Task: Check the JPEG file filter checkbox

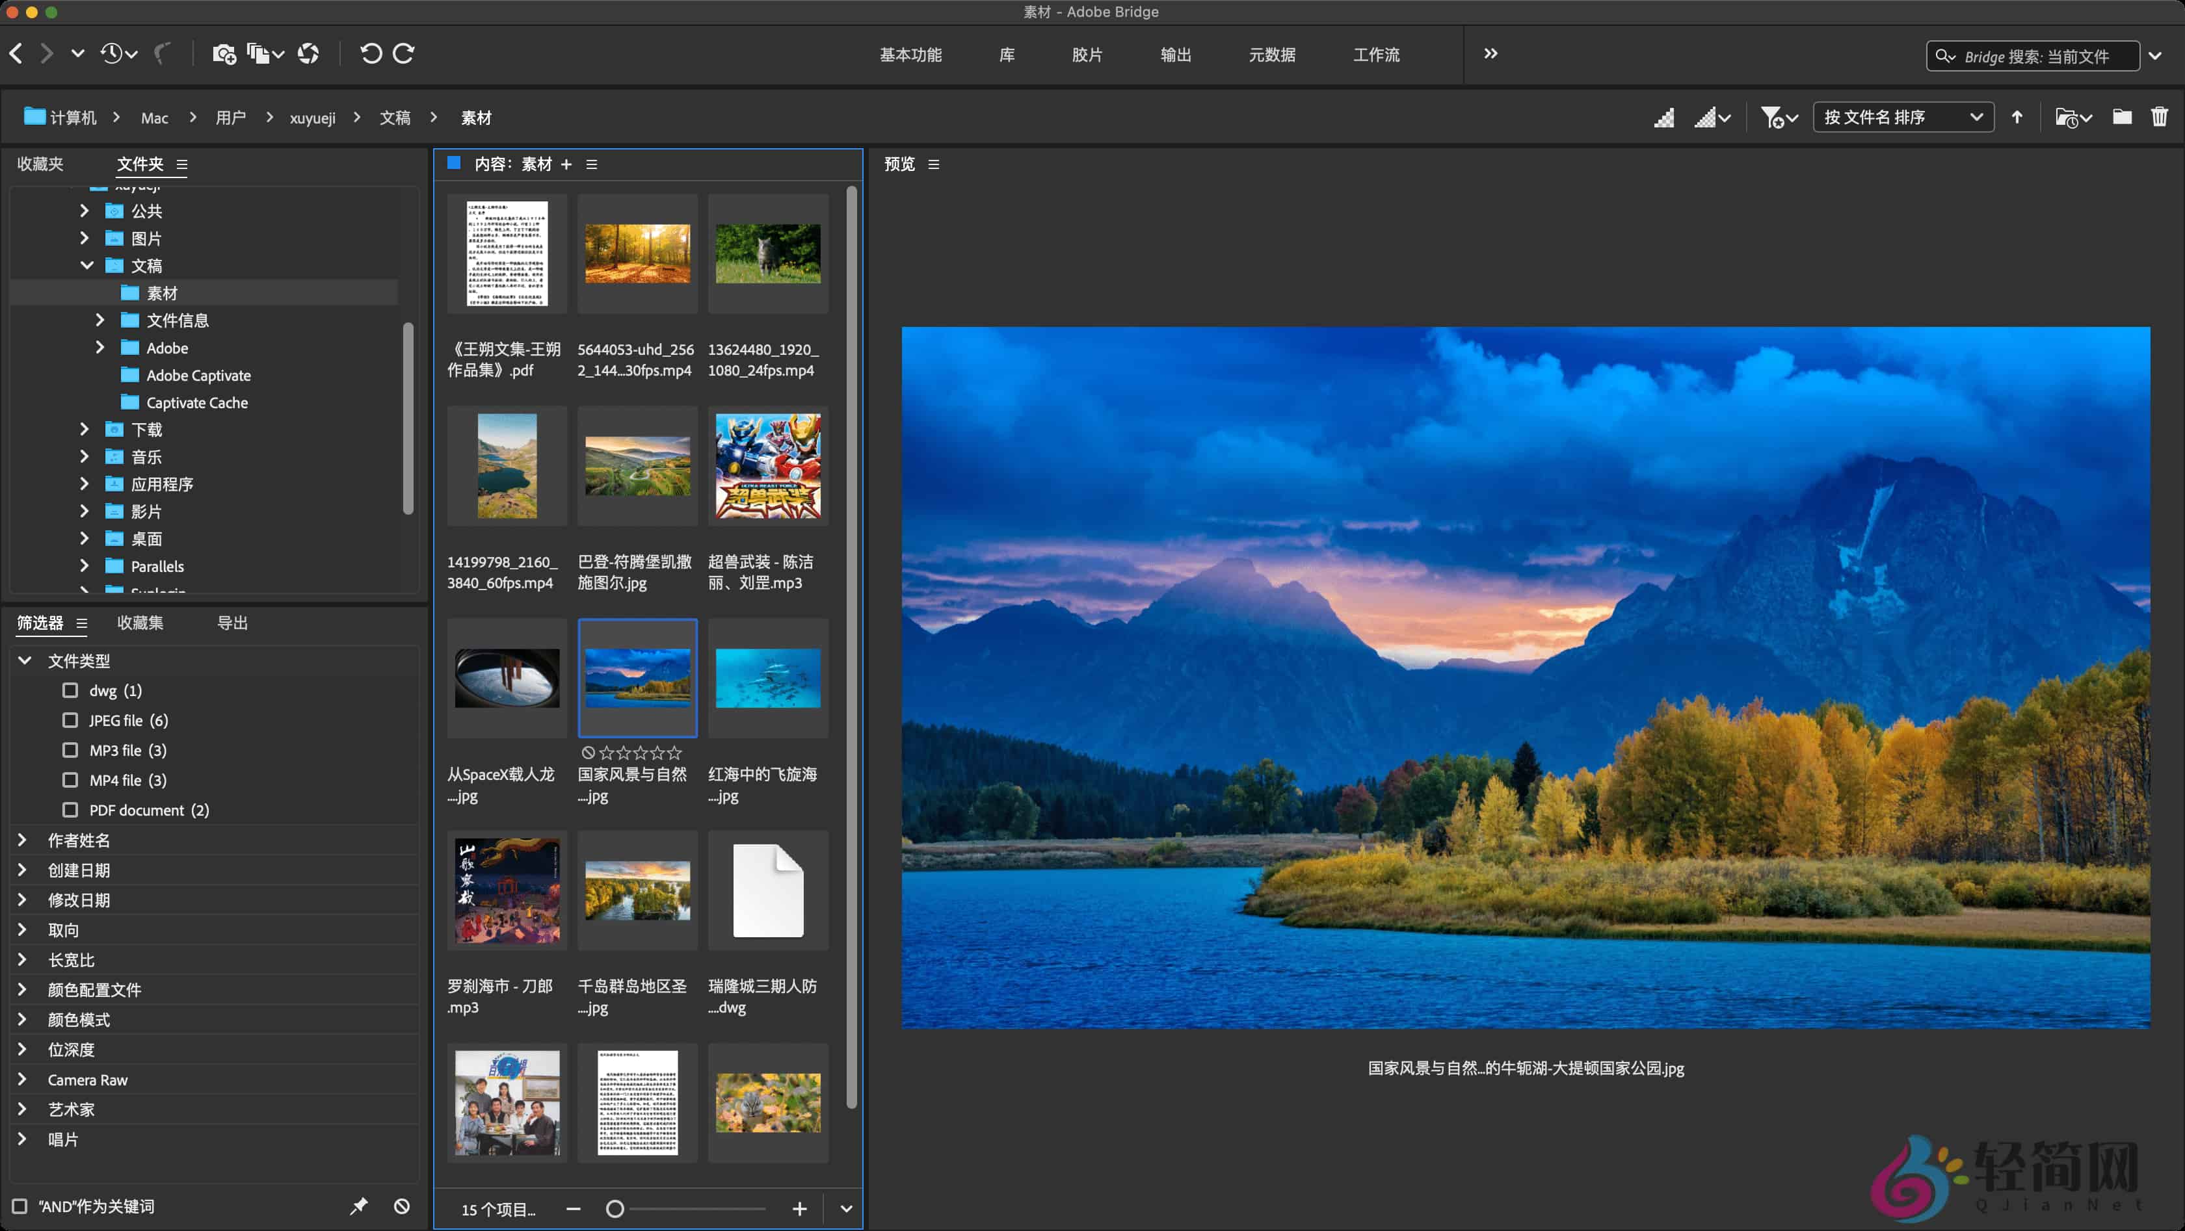Action: (70, 719)
